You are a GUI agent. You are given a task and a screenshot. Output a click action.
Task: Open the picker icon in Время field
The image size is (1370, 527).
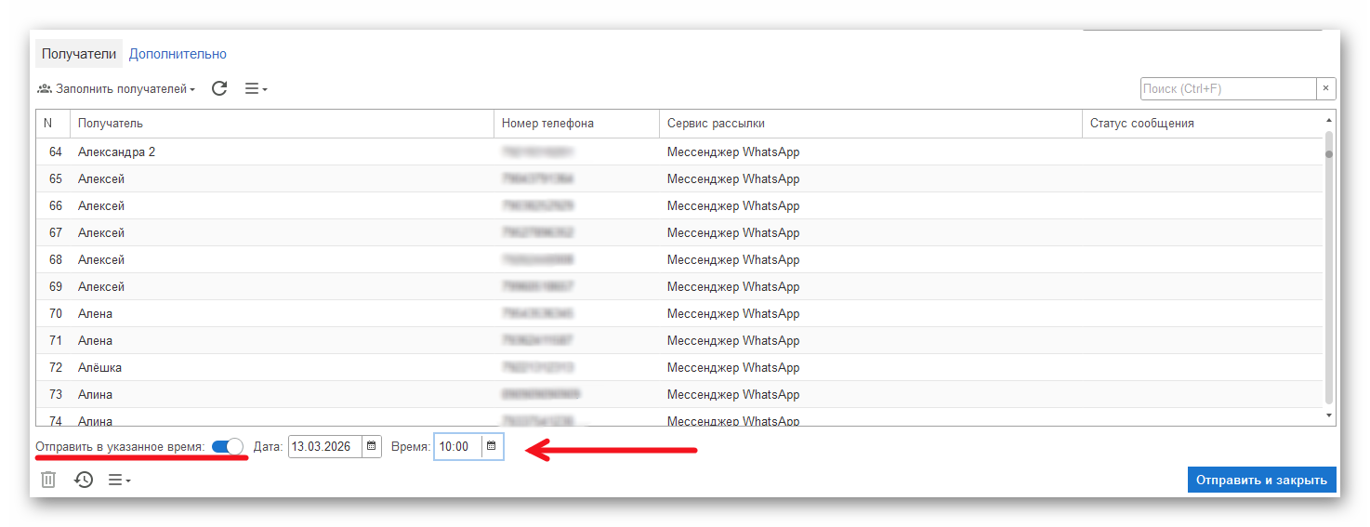(492, 447)
